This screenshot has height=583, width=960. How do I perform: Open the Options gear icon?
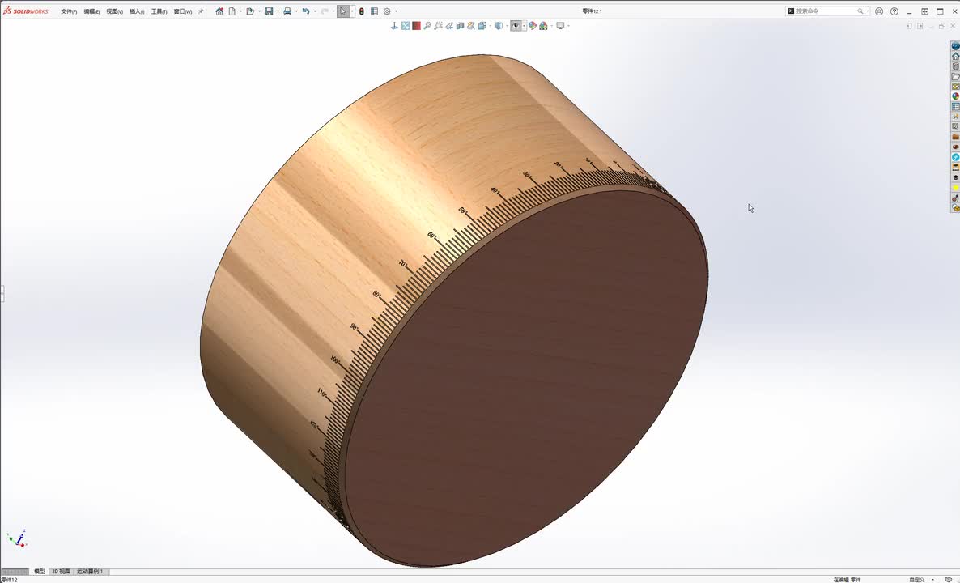pyautogui.click(x=387, y=11)
